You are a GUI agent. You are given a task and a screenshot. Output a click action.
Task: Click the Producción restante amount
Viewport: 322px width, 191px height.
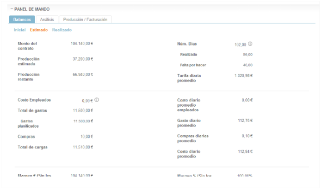click(83, 75)
